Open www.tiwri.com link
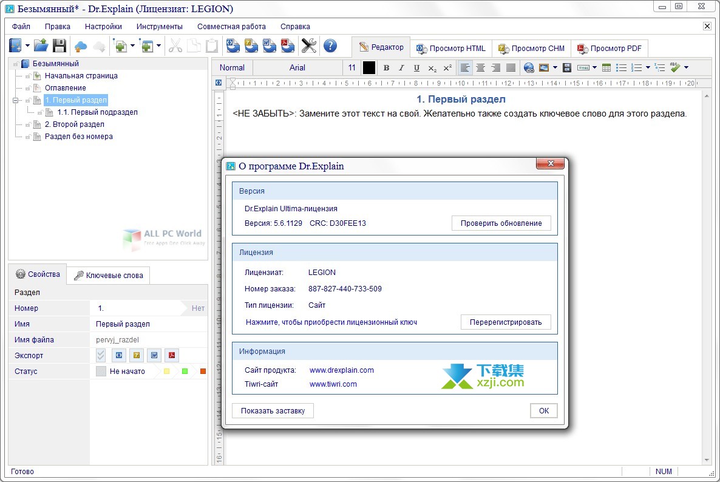Viewport: 720px width, 482px height. pyautogui.click(x=333, y=384)
